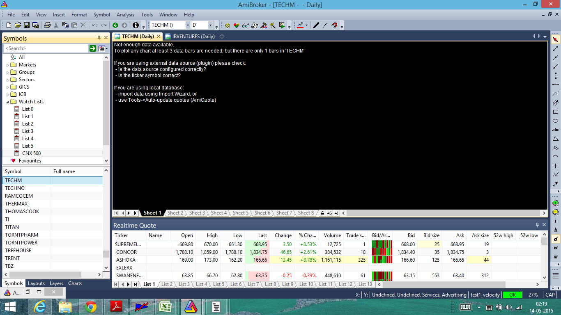Screen dimensions: 561x315
Task: Open the Analysis menu
Action: click(x=125, y=15)
